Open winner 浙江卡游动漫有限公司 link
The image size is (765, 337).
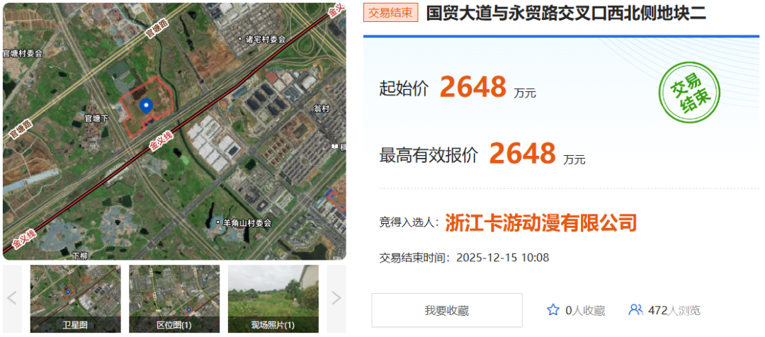541,223
